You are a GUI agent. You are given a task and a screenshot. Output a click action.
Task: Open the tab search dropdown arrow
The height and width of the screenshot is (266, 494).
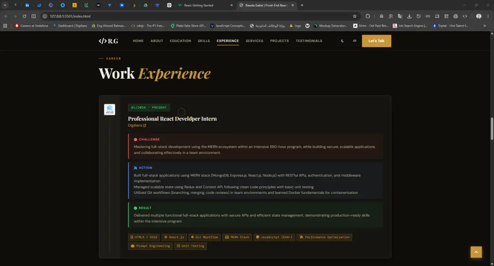point(5,5)
